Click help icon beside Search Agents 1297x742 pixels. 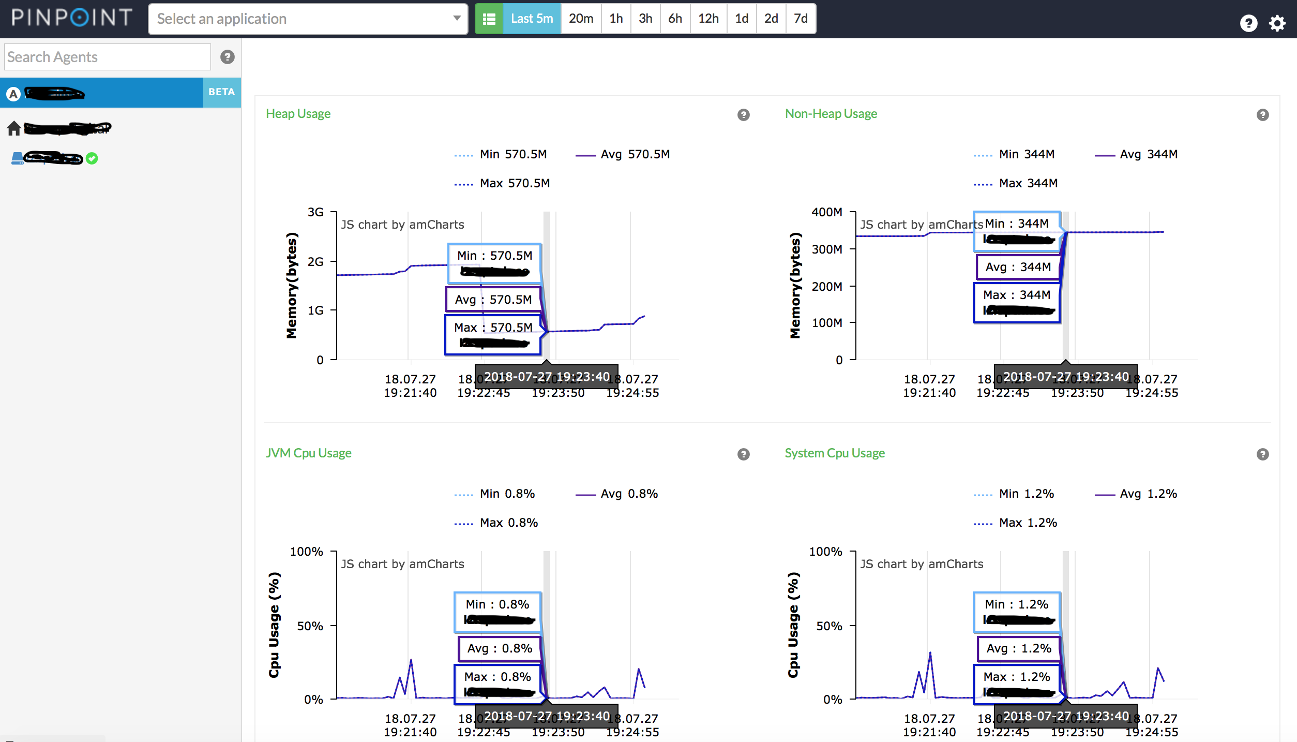click(x=227, y=57)
